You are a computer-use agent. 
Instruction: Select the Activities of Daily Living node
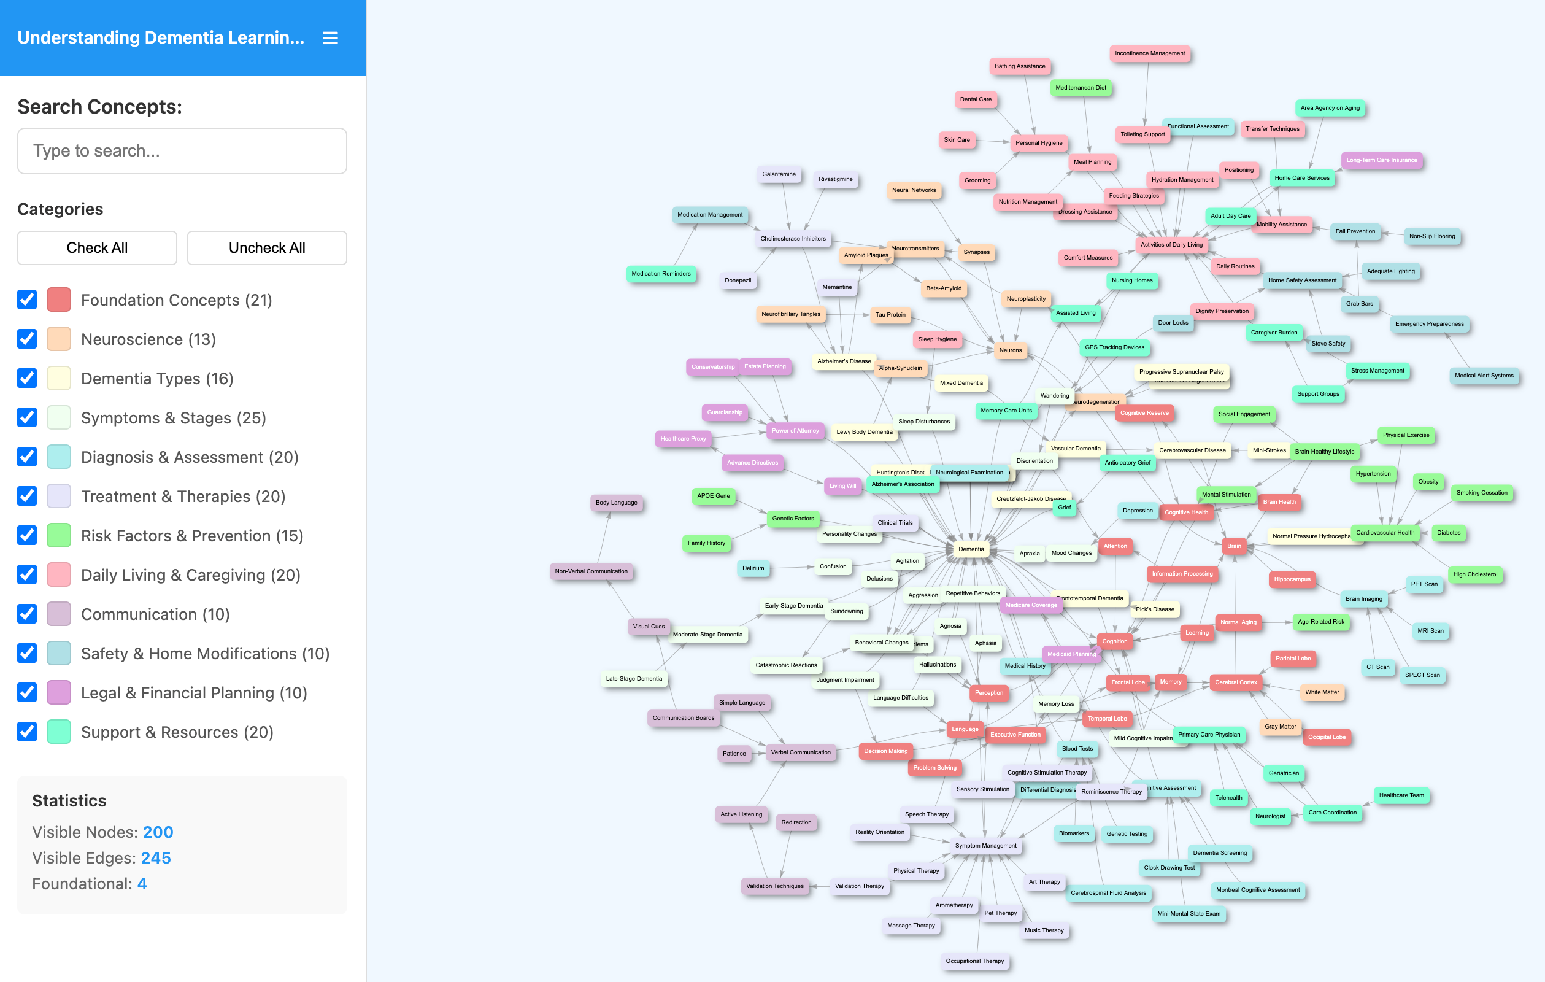[1171, 244]
